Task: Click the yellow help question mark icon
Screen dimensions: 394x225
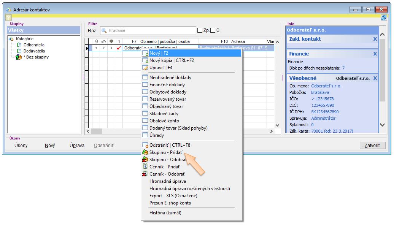Action: pos(9,17)
